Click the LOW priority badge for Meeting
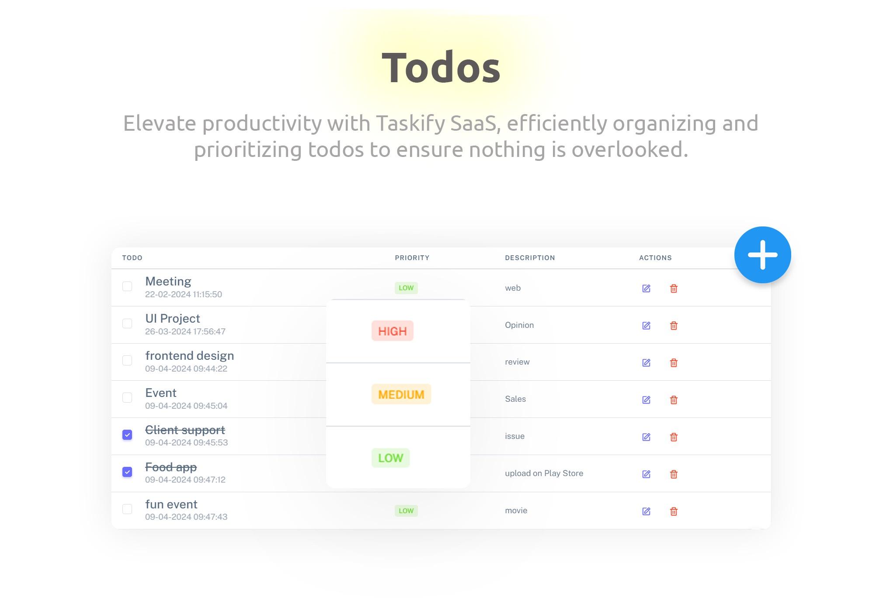Screen dimensions: 883x612 406,288
